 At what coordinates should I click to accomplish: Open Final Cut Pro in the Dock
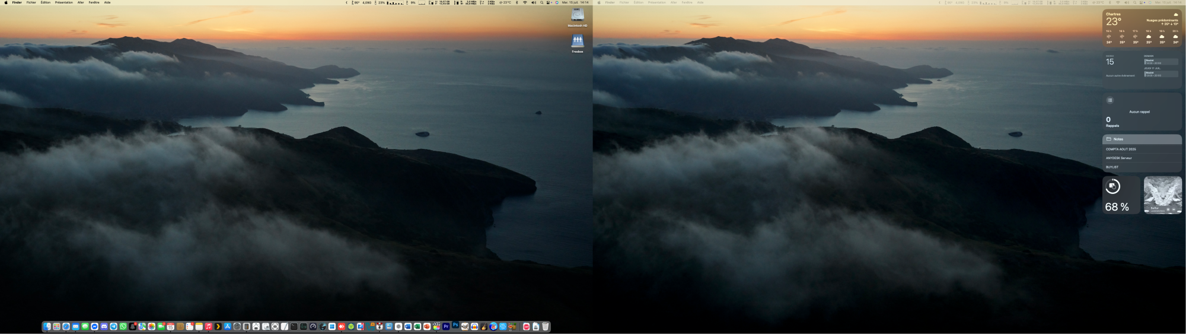(436, 326)
